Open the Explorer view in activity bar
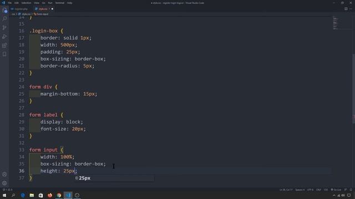 tap(4, 10)
